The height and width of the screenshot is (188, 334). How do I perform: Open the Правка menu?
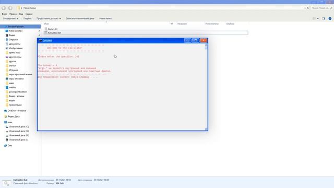13,14
